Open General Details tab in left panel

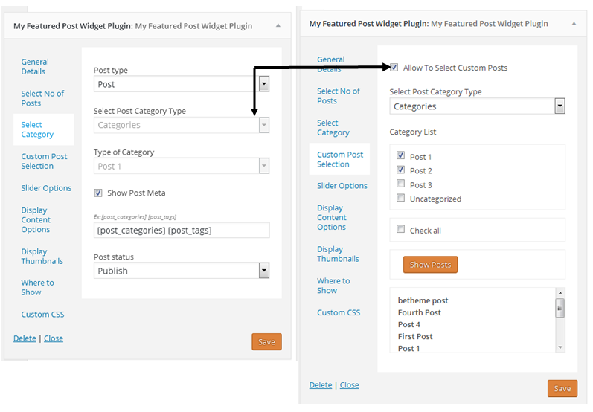(x=35, y=67)
